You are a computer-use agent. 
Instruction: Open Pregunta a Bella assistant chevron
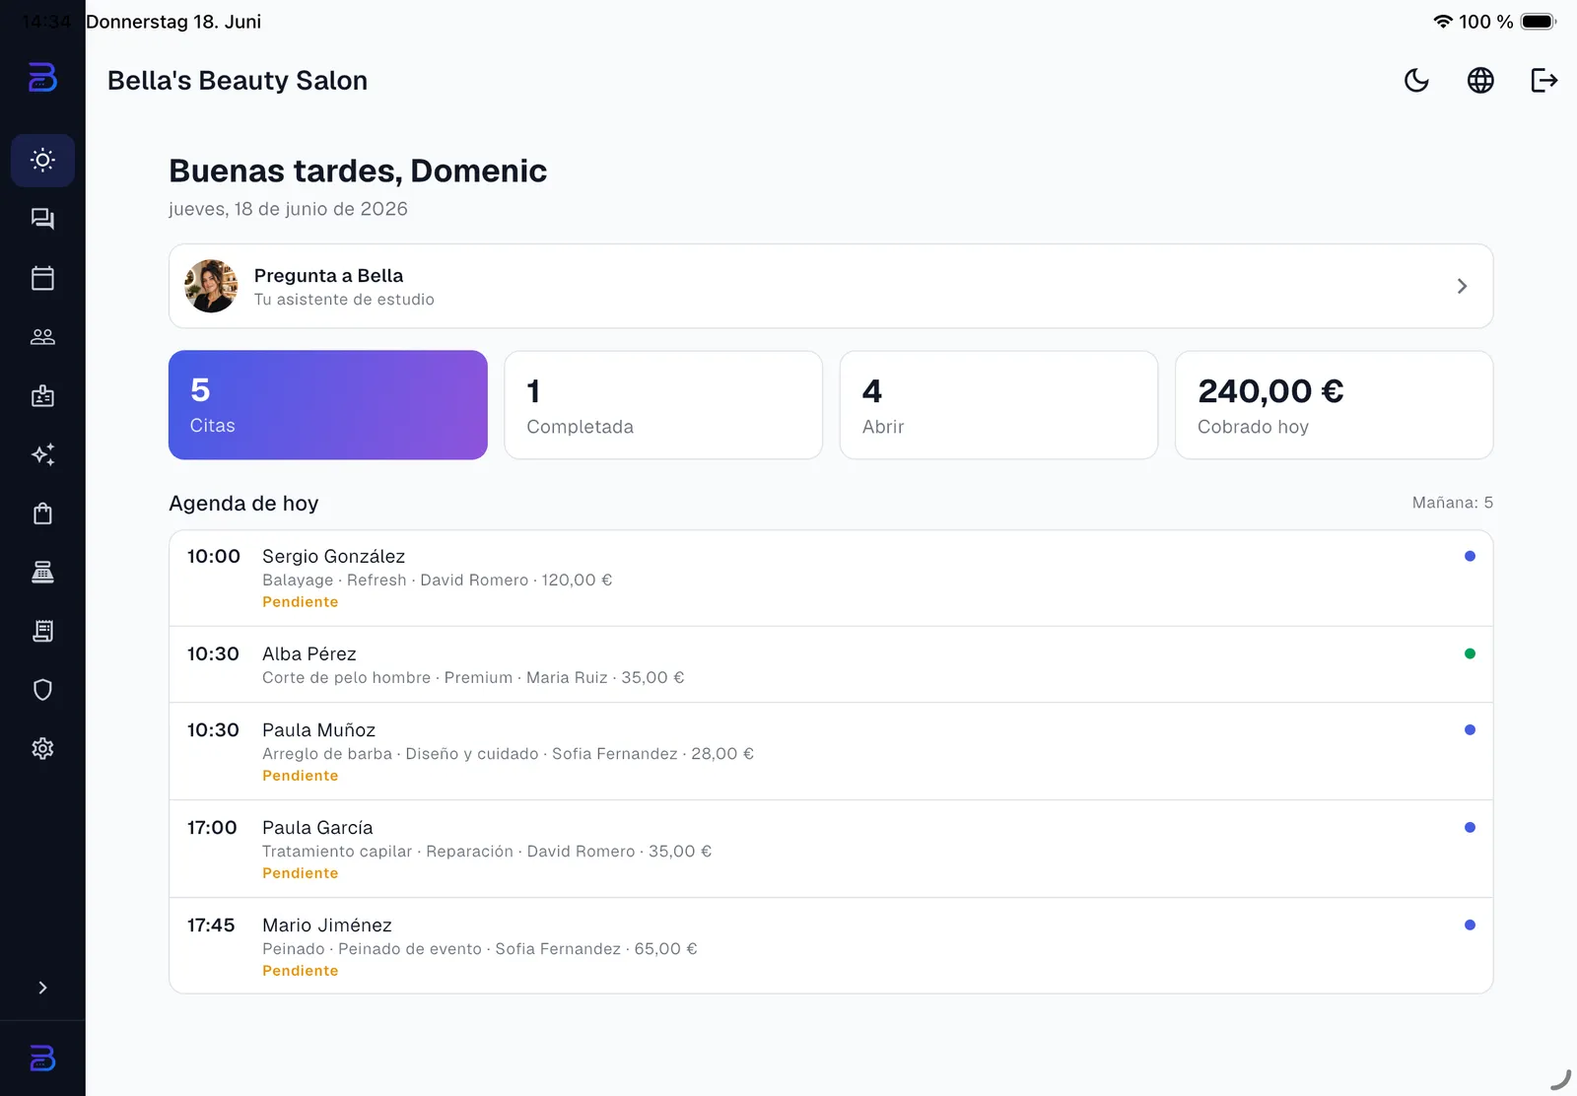click(x=1462, y=286)
